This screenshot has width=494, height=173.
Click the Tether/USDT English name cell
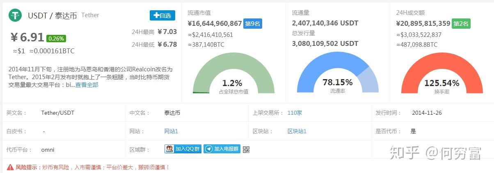pos(58,113)
